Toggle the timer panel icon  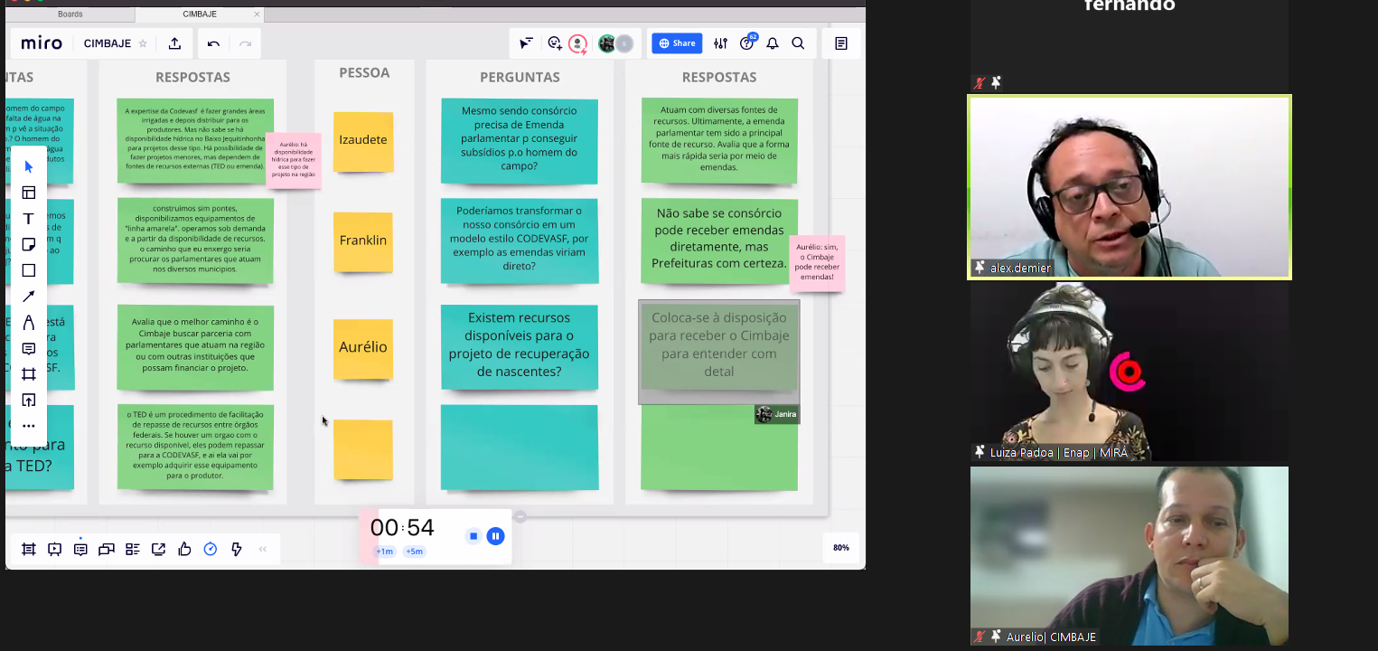(211, 549)
